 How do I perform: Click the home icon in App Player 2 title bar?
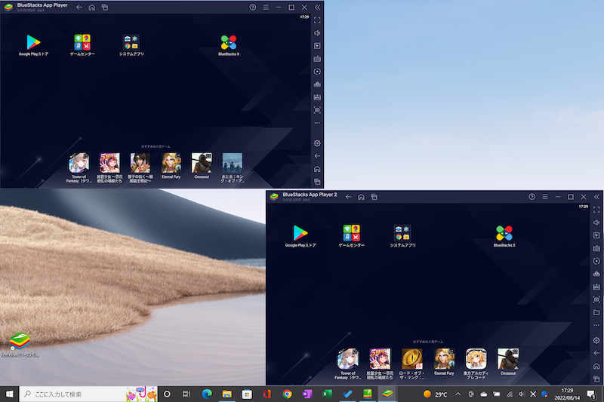(x=362, y=197)
